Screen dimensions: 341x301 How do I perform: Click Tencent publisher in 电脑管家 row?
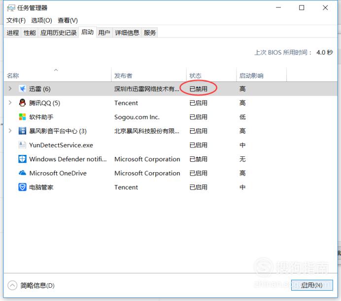[126, 187]
